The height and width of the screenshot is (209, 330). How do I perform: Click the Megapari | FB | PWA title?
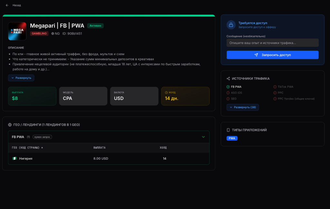click(57, 26)
